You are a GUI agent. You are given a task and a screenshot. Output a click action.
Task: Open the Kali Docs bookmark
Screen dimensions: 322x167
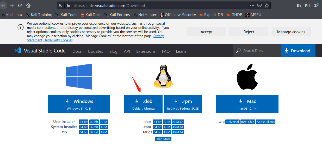tap(91, 15)
